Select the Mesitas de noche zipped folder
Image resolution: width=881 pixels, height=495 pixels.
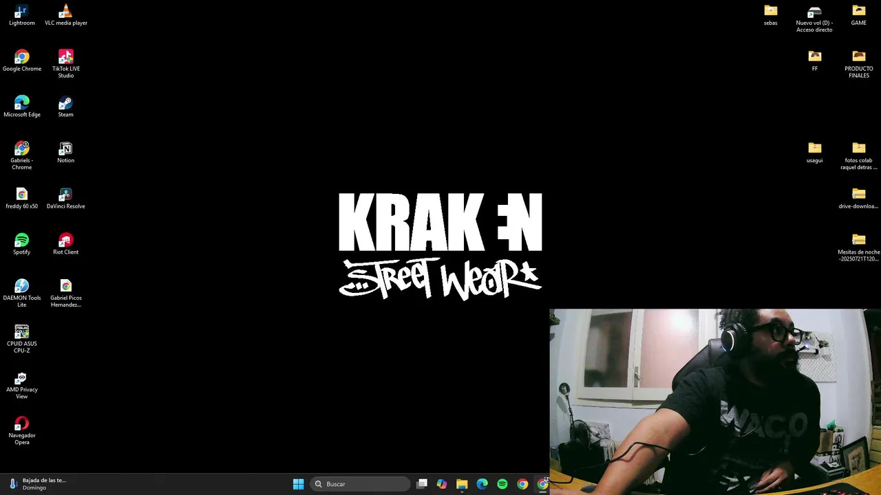point(858,247)
